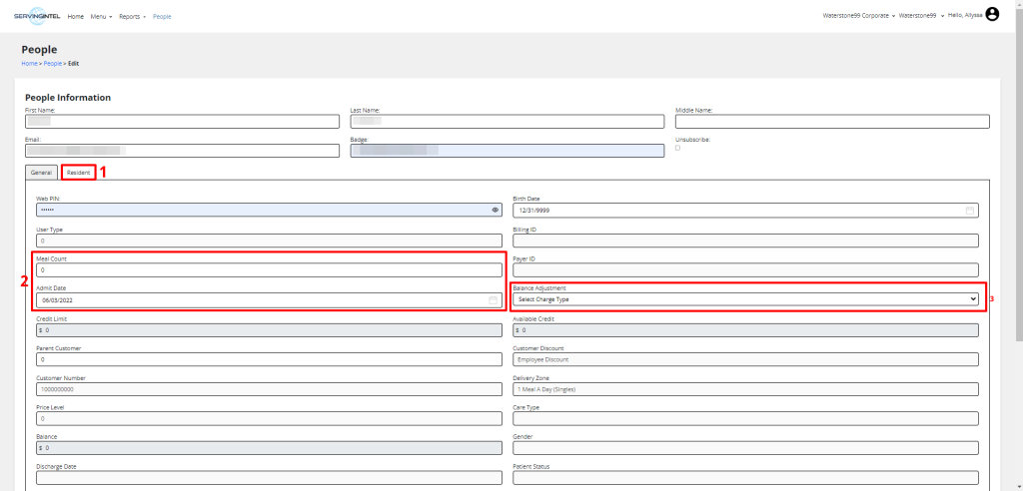This screenshot has width=1023, height=491.
Task: Click into the Meal Count field
Action: [269, 269]
